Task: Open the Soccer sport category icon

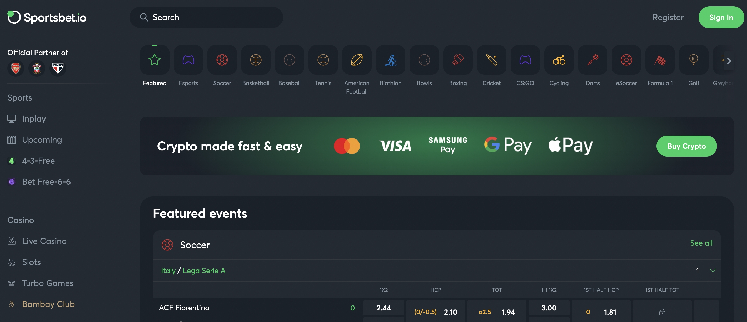Action: tap(222, 60)
